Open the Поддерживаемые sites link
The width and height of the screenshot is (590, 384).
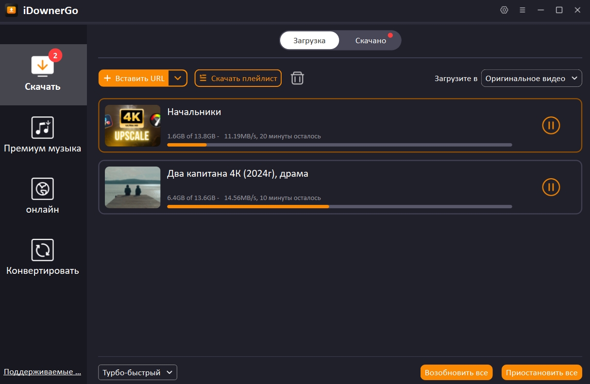pos(42,372)
